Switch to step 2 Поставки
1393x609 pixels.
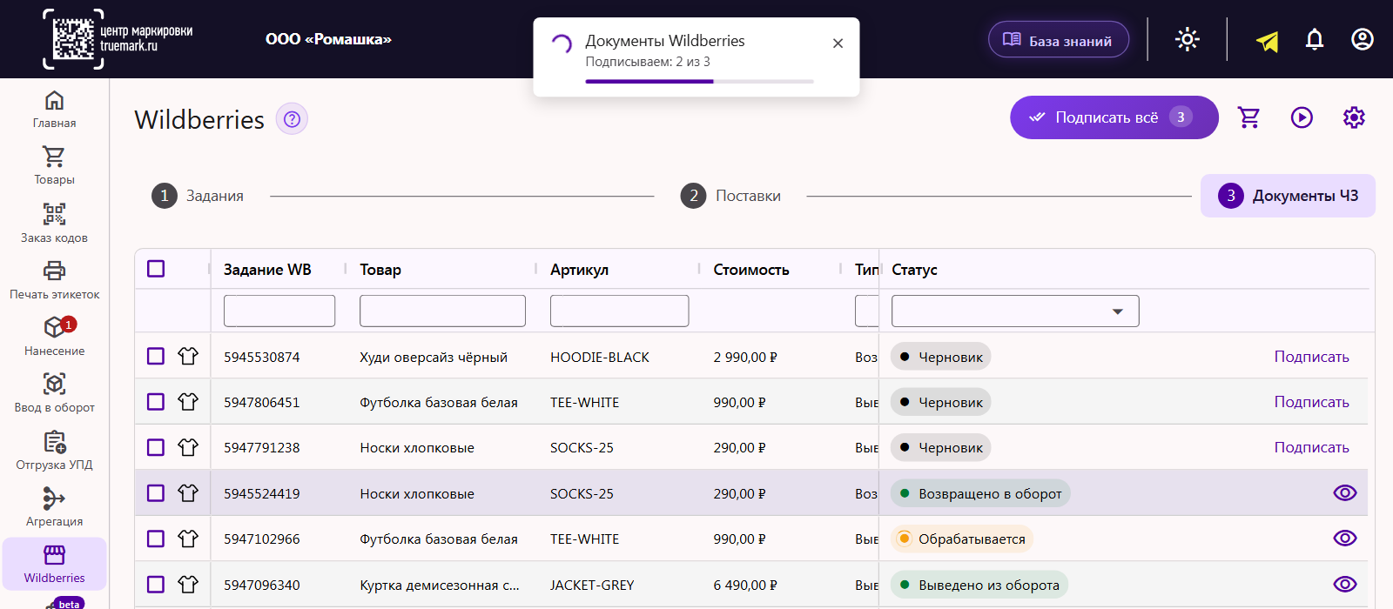click(x=730, y=196)
